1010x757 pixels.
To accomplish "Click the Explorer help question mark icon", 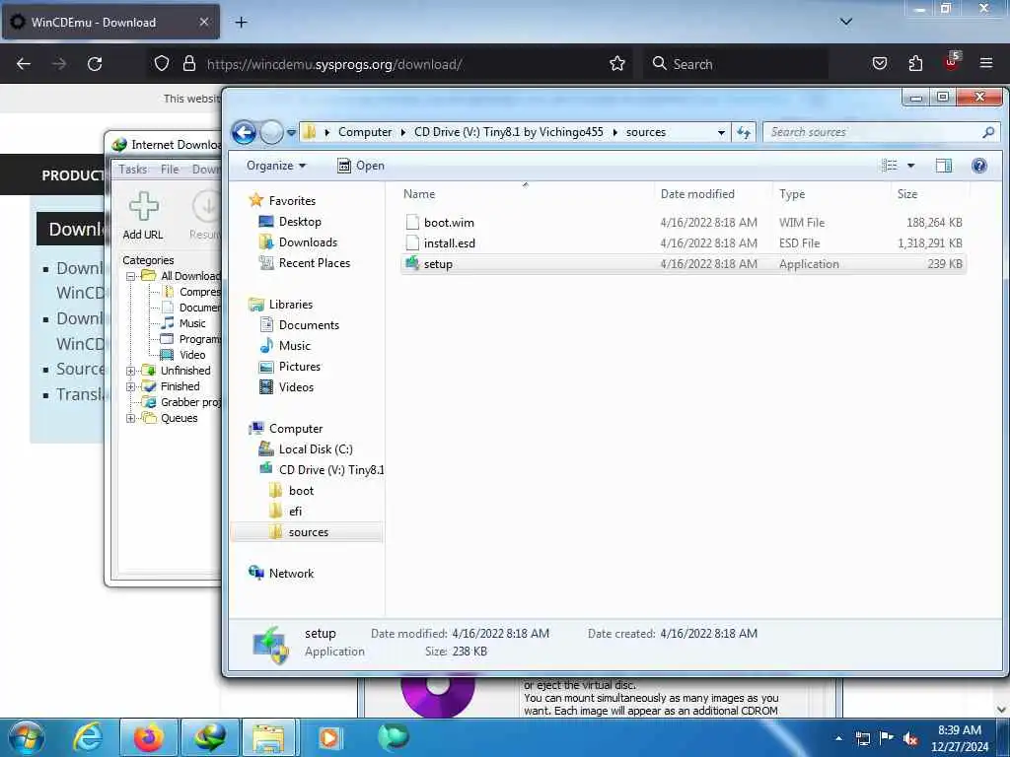I will click(979, 166).
